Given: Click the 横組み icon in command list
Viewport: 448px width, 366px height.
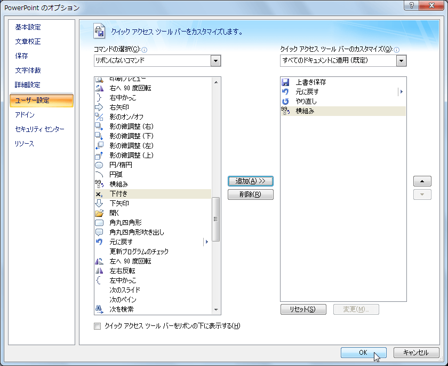Looking at the screenshot, I should click(99, 184).
